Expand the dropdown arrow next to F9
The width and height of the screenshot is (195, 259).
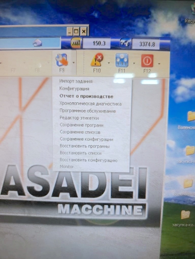(73, 63)
